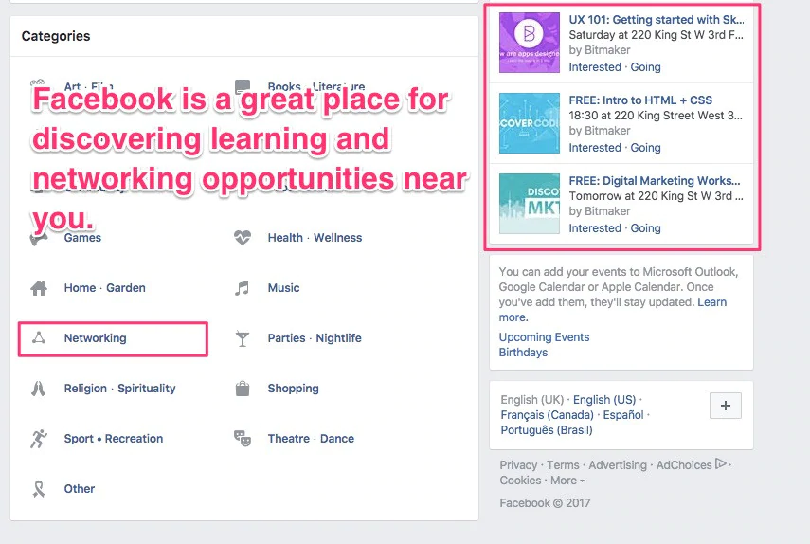Click the Parties Nightlife cocktail icon
Screen dimensions: 810x544
tap(242, 338)
